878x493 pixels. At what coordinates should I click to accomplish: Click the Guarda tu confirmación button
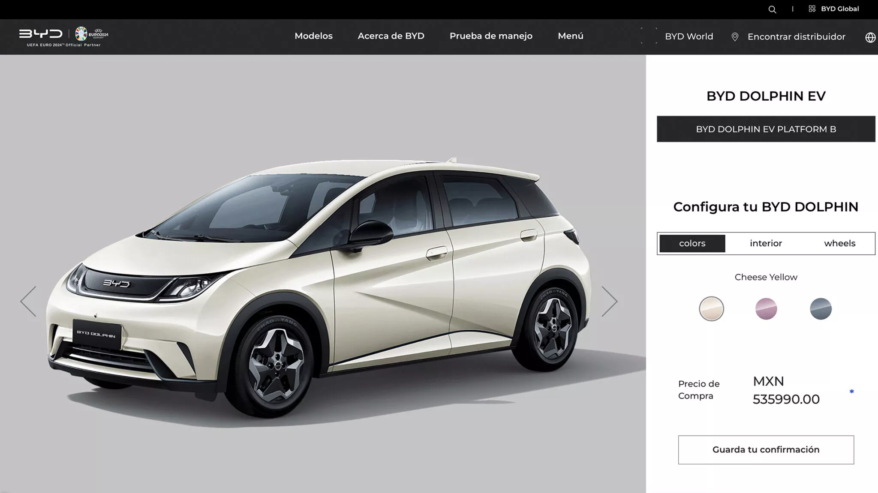pyautogui.click(x=766, y=450)
